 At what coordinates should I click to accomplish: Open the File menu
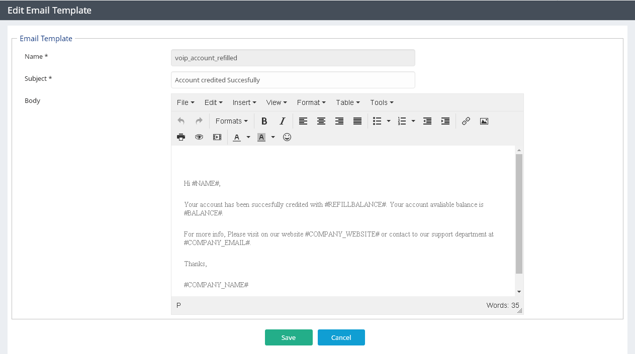click(x=186, y=102)
